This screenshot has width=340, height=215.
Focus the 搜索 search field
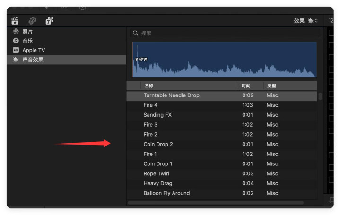tap(225, 33)
